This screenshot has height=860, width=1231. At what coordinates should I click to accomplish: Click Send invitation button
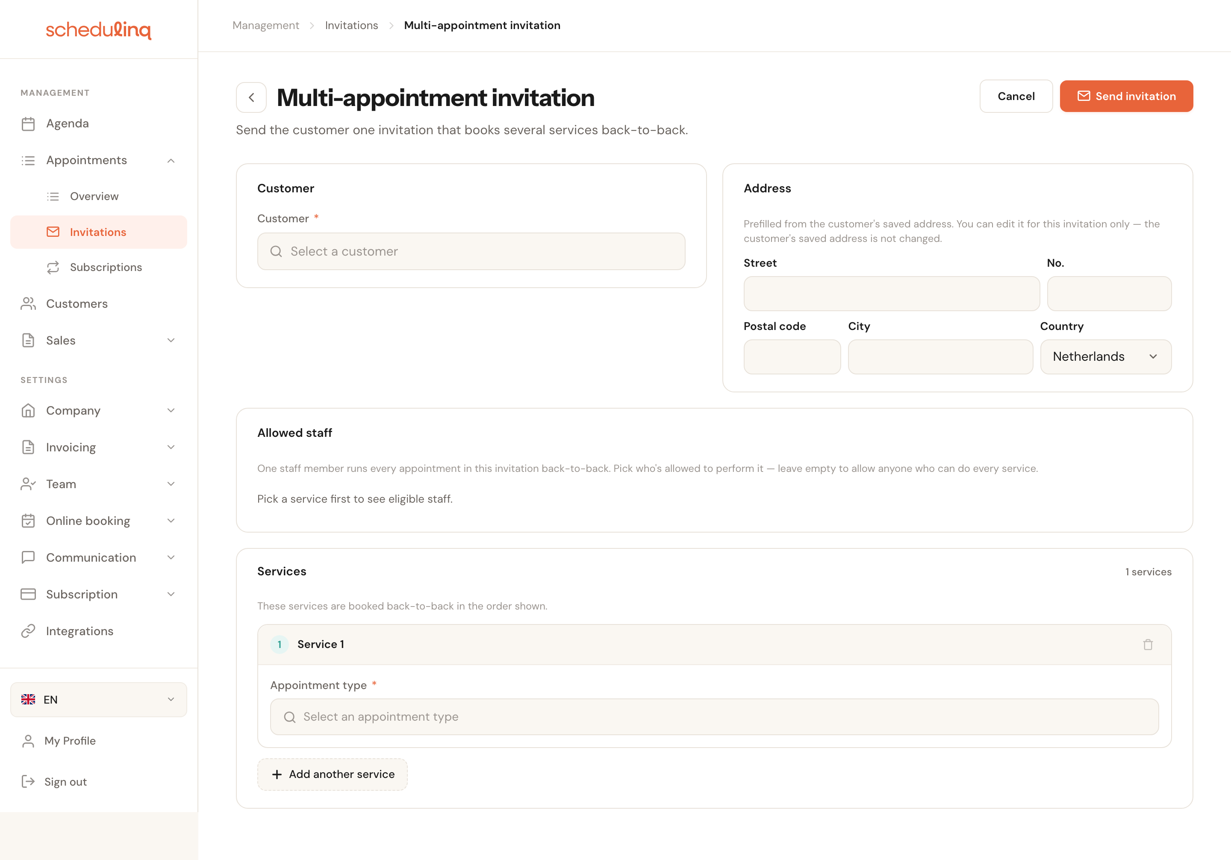pos(1126,96)
